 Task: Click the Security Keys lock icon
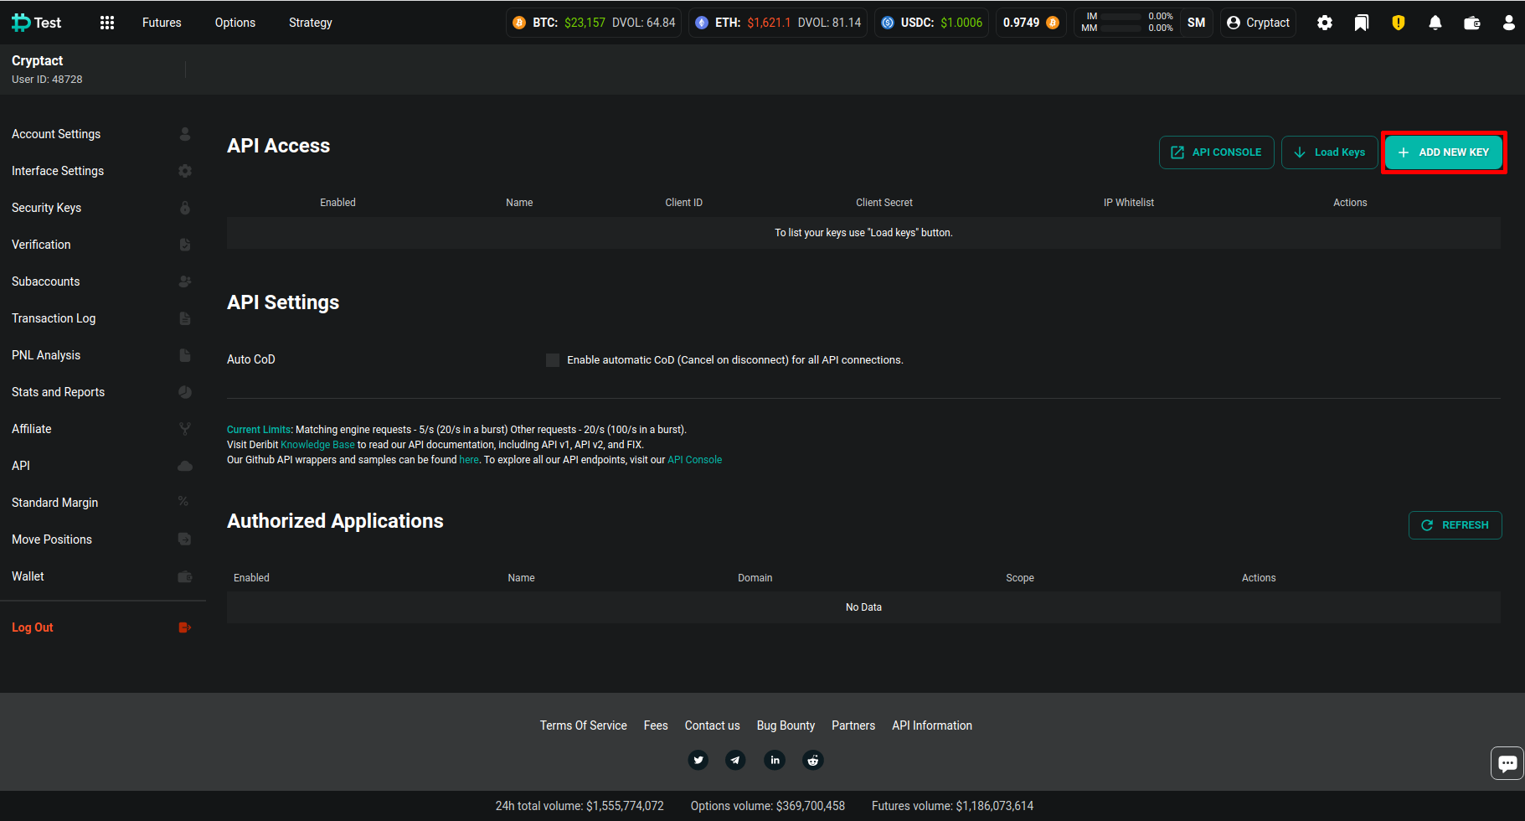tap(185, 208)
